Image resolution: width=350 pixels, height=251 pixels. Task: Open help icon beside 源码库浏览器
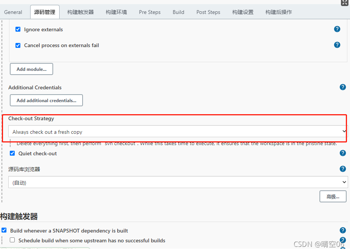(342, 169)
